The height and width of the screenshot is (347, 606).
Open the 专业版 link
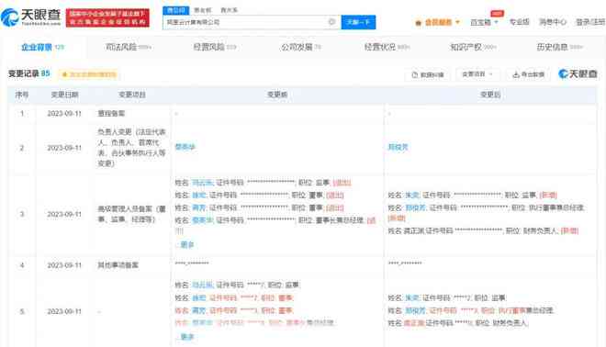519,22
